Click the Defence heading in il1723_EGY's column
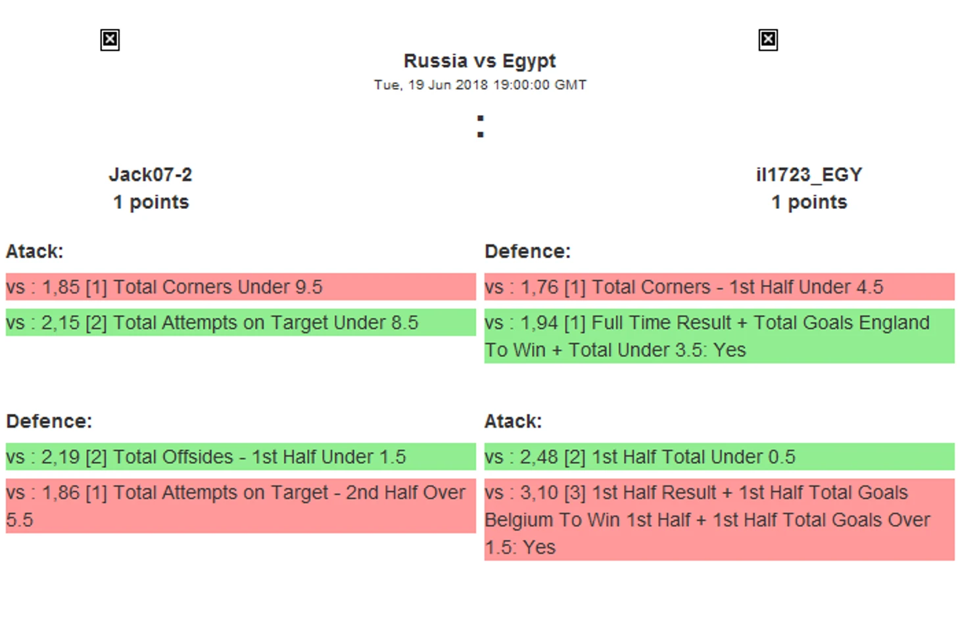The width and height of the screenshot is (960, 630). [527, 252]
